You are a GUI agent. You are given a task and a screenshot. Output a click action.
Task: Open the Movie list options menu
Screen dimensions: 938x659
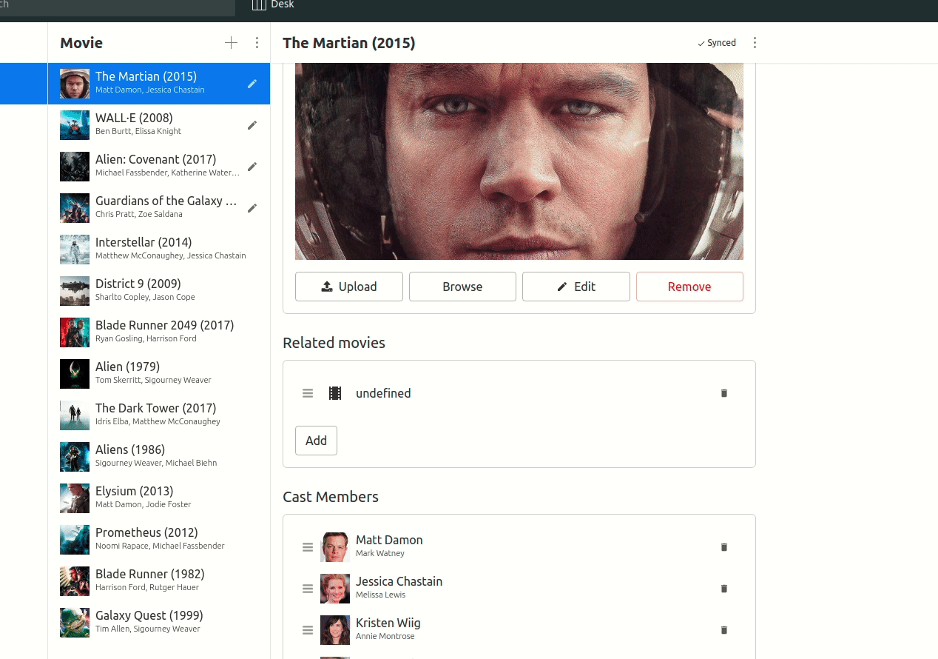(x=257, y=43)
